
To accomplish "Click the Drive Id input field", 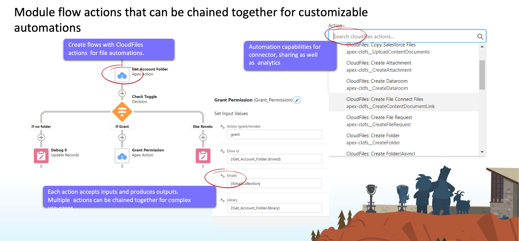I will [x=274, y=159].
